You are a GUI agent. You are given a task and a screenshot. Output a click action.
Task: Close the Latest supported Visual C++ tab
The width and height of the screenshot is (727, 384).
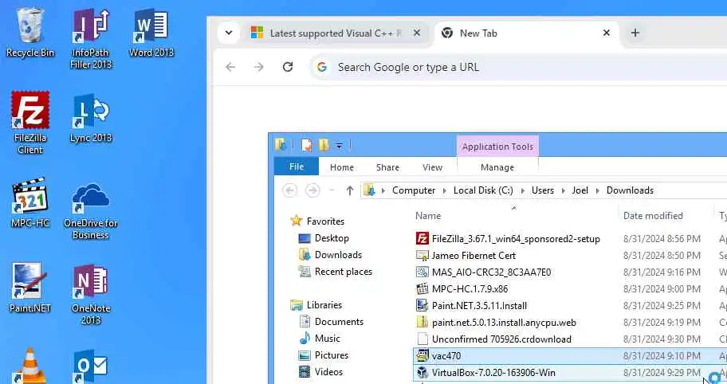(x=417, y=33)
